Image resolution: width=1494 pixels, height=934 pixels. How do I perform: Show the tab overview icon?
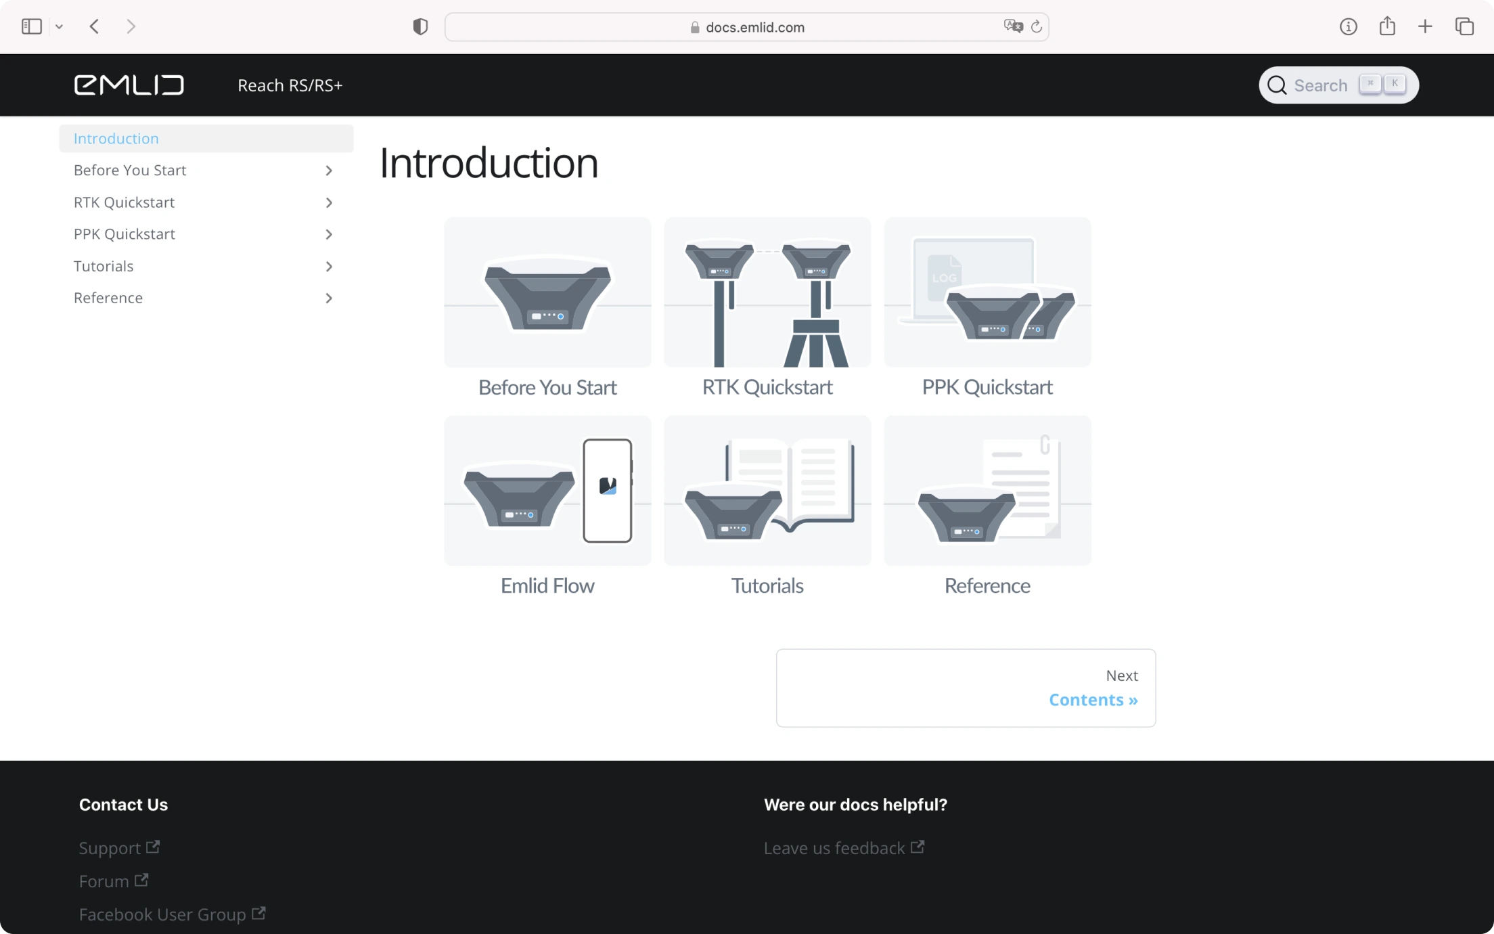coord(1464,26)
